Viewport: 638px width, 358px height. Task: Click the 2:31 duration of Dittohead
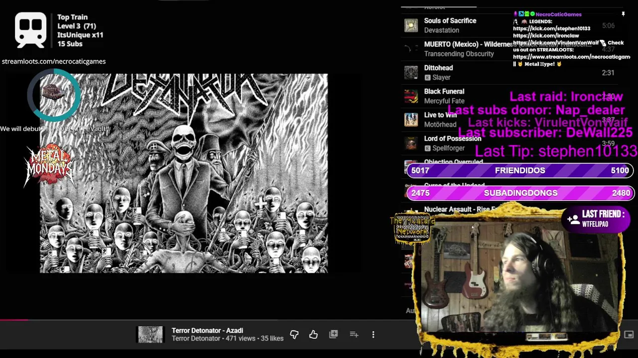608,73
